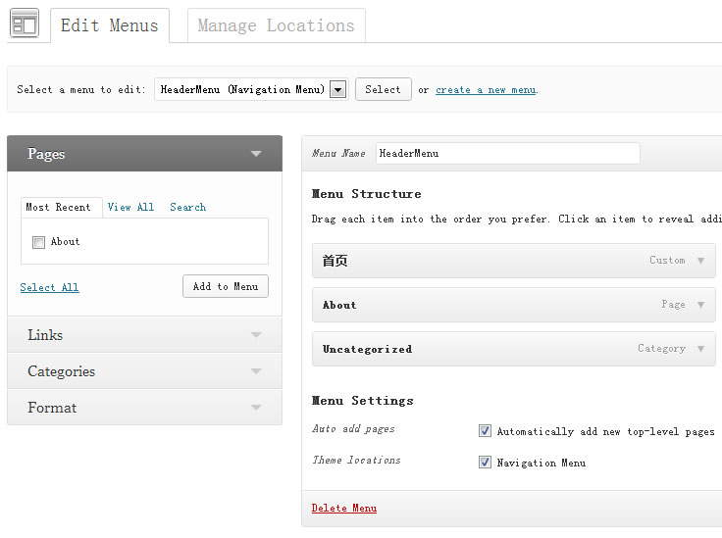Open the Uncategorized Category item arrow
This screenshot has height=538, width=722.
tap(700, 349)
